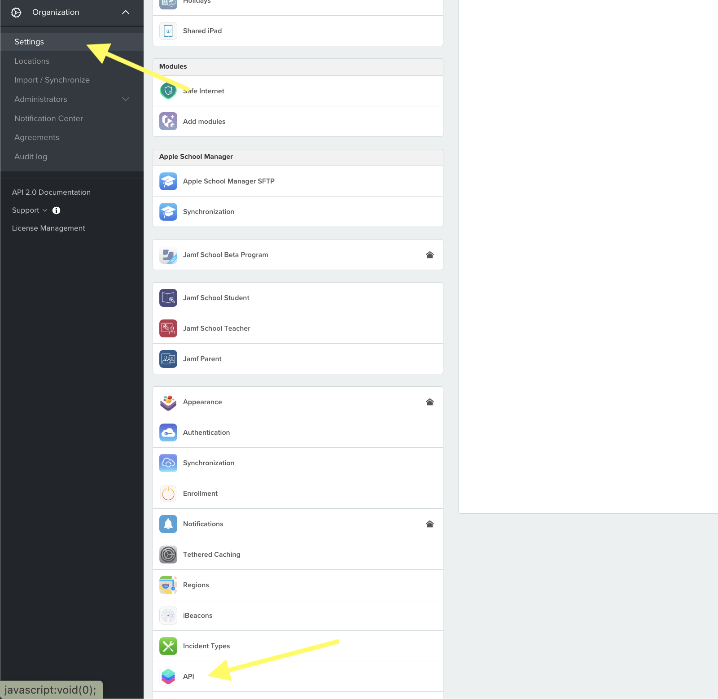This screenshot has width=718, height=699.
Task: Click the Incident Types icon
Action: coord(168,646)
